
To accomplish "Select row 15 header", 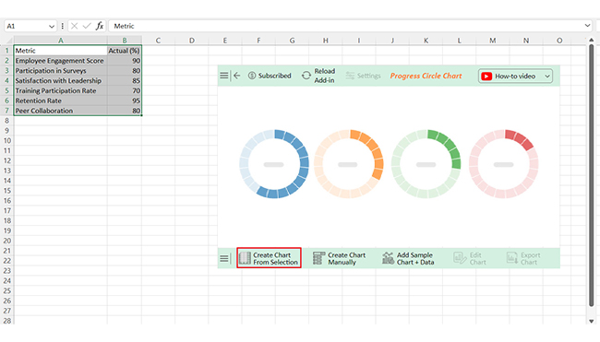I will click(x=6, y=191).
